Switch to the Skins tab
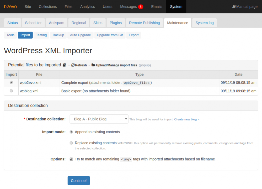Screen dimensions: 262x189 coord(98,23)
